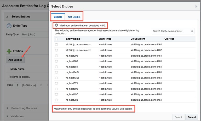Tick the rs_host388 row checkbox
This screenshot has height=121, width=201.
point(56,100)
